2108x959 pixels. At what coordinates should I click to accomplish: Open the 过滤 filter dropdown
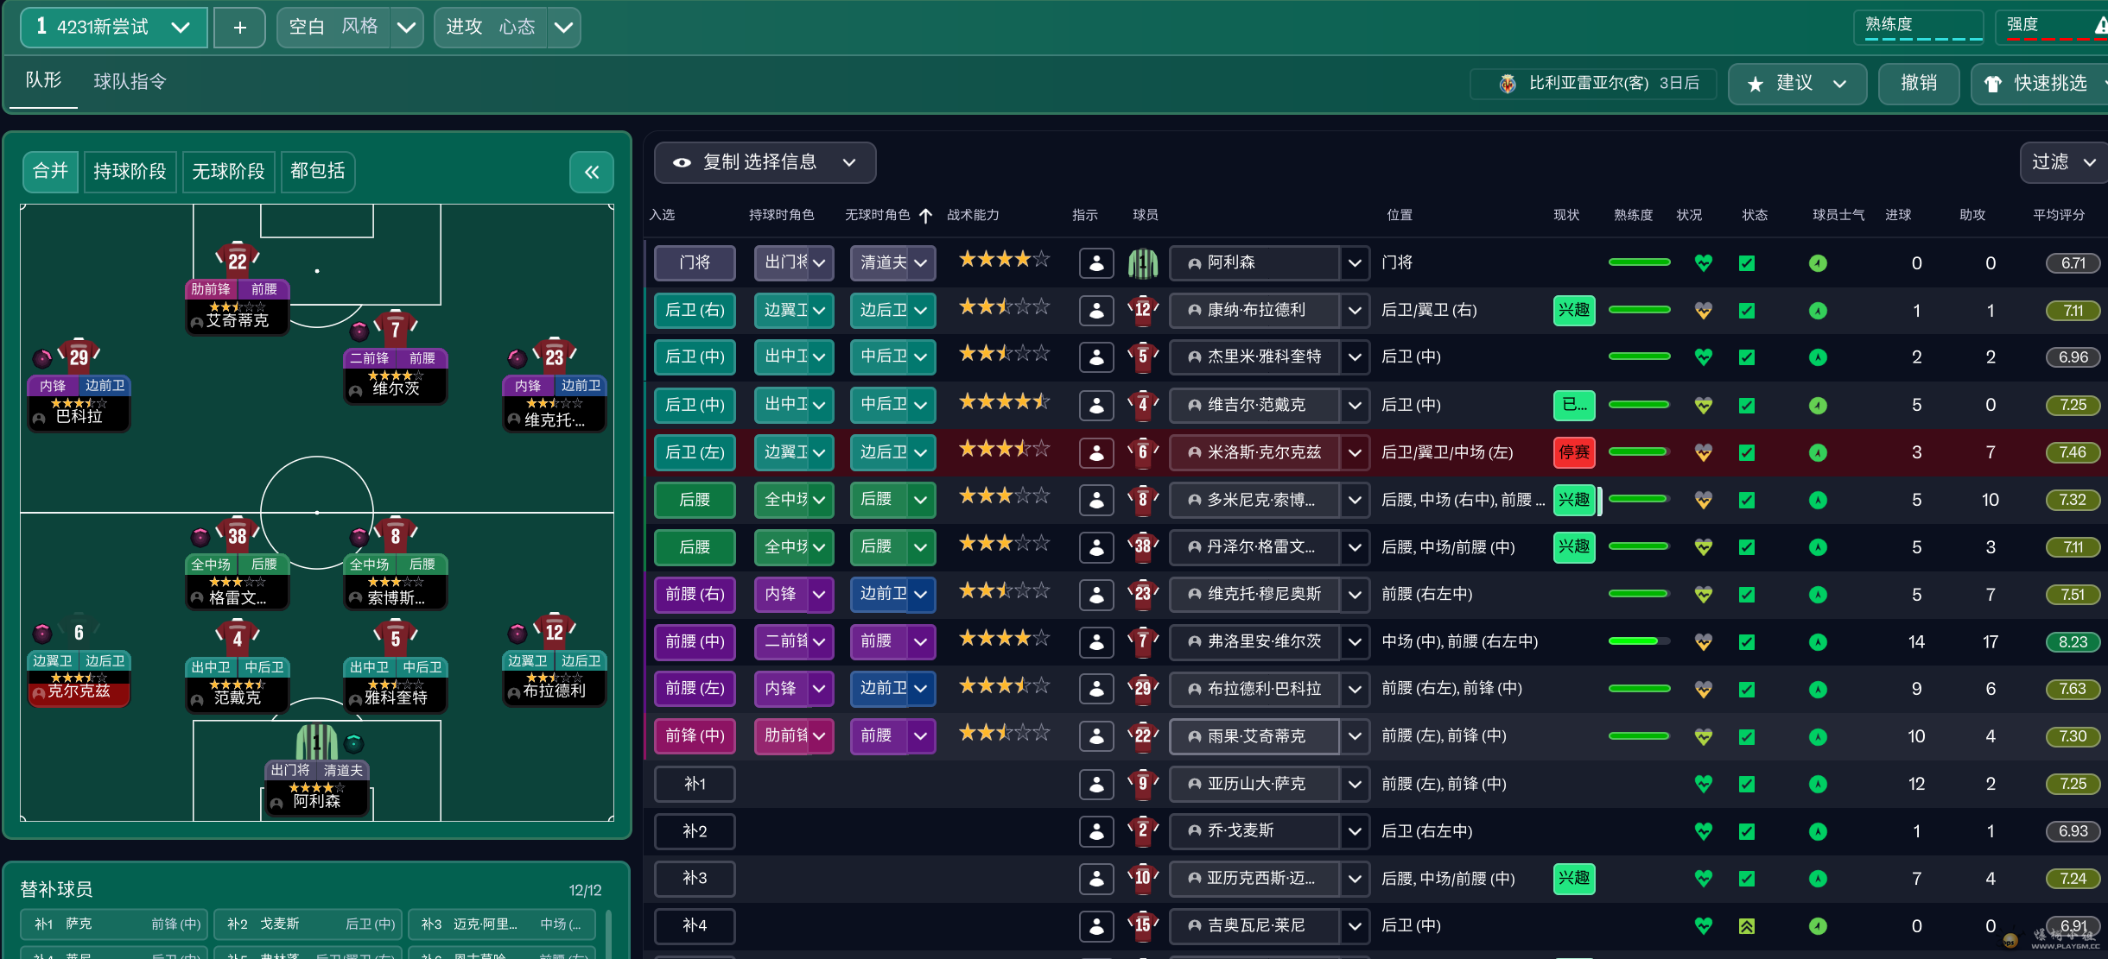(x=2063, y=162)
